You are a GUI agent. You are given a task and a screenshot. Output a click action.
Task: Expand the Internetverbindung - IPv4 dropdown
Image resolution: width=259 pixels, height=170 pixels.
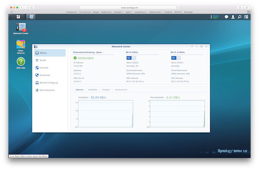88,52
